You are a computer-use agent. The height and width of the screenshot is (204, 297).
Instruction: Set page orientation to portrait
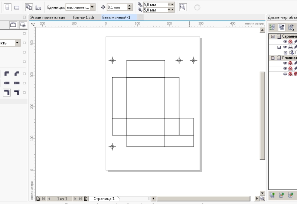pos(7,7)
